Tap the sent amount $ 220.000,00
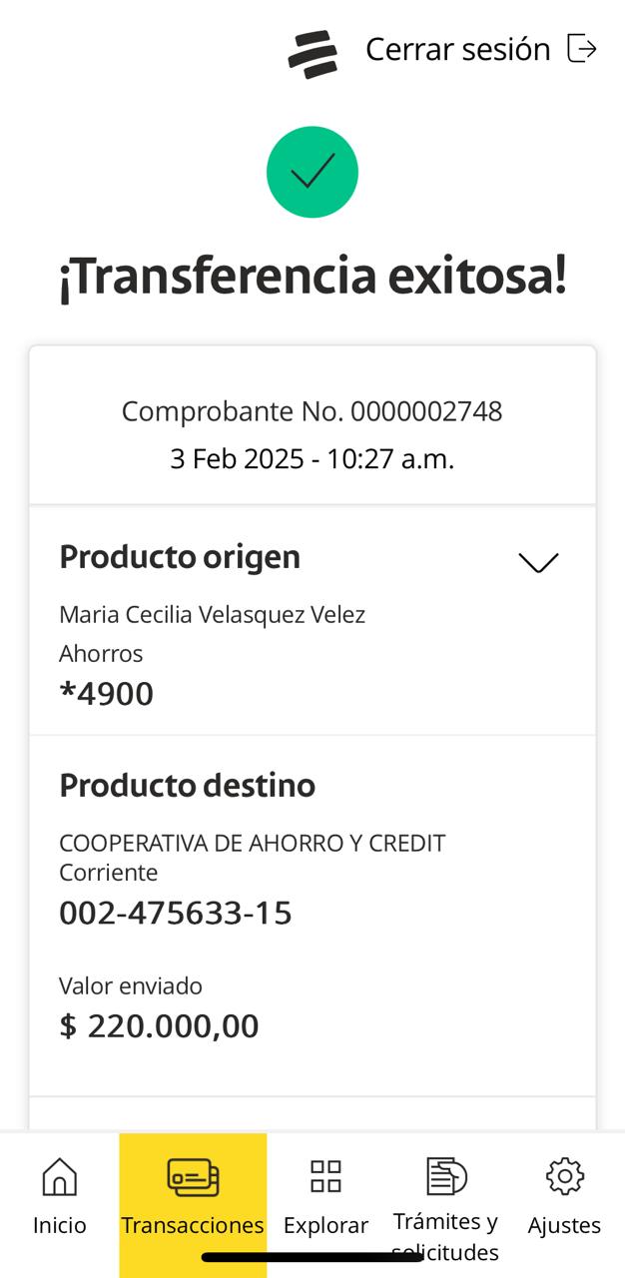The height and width of the screenshot is (1278, 625). pos(160,1025)
